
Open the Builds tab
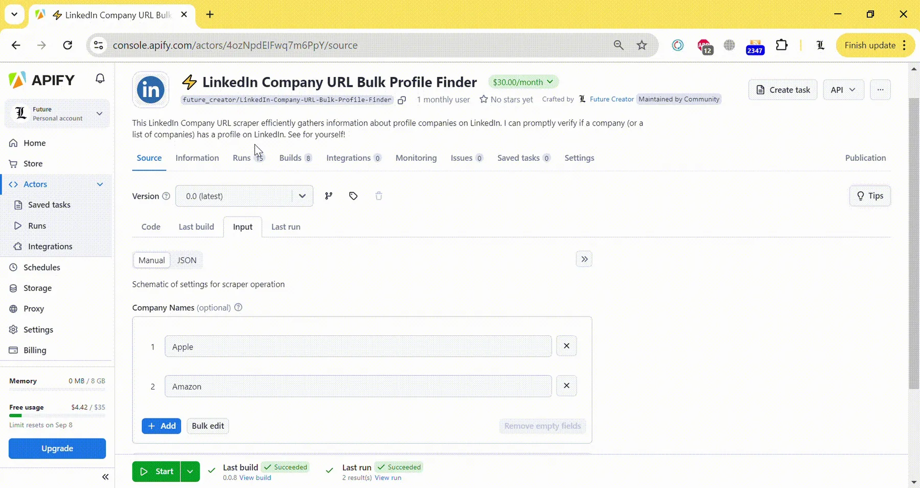295,158
